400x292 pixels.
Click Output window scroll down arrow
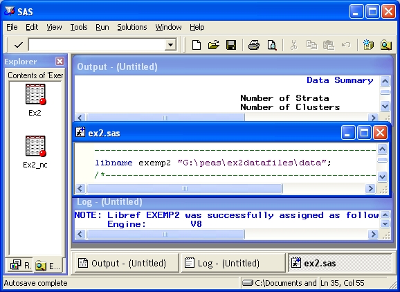(x=385, y=106)
